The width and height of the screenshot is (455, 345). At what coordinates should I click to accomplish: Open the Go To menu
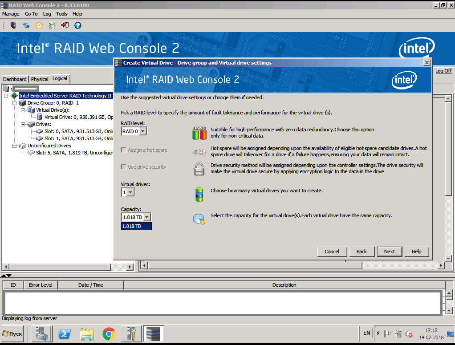(x=31, y=14)
